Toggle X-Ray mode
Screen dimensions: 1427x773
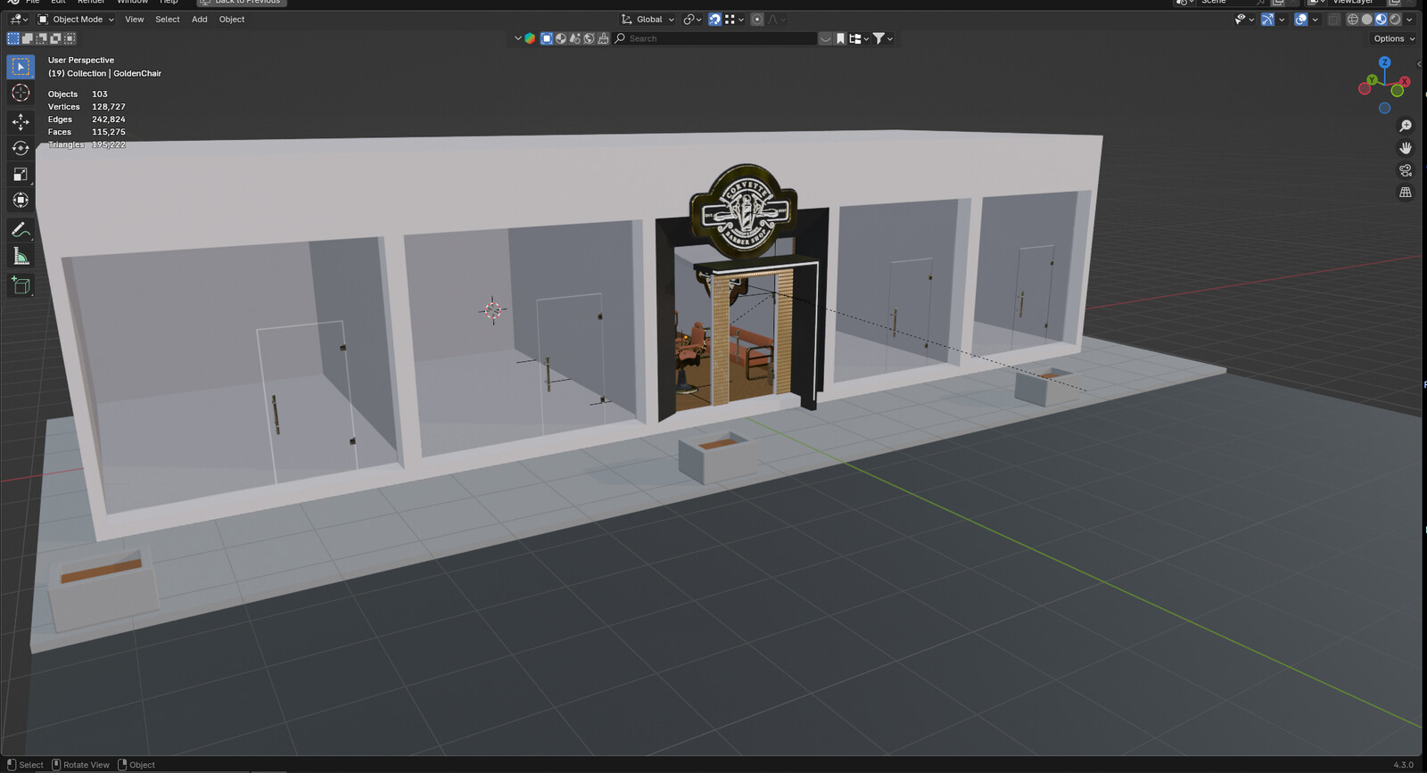pyautogui.click(x=1334, y=20)
